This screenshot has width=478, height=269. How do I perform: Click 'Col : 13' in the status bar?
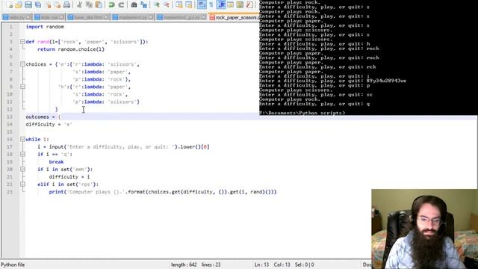click(x=282, y=265)
